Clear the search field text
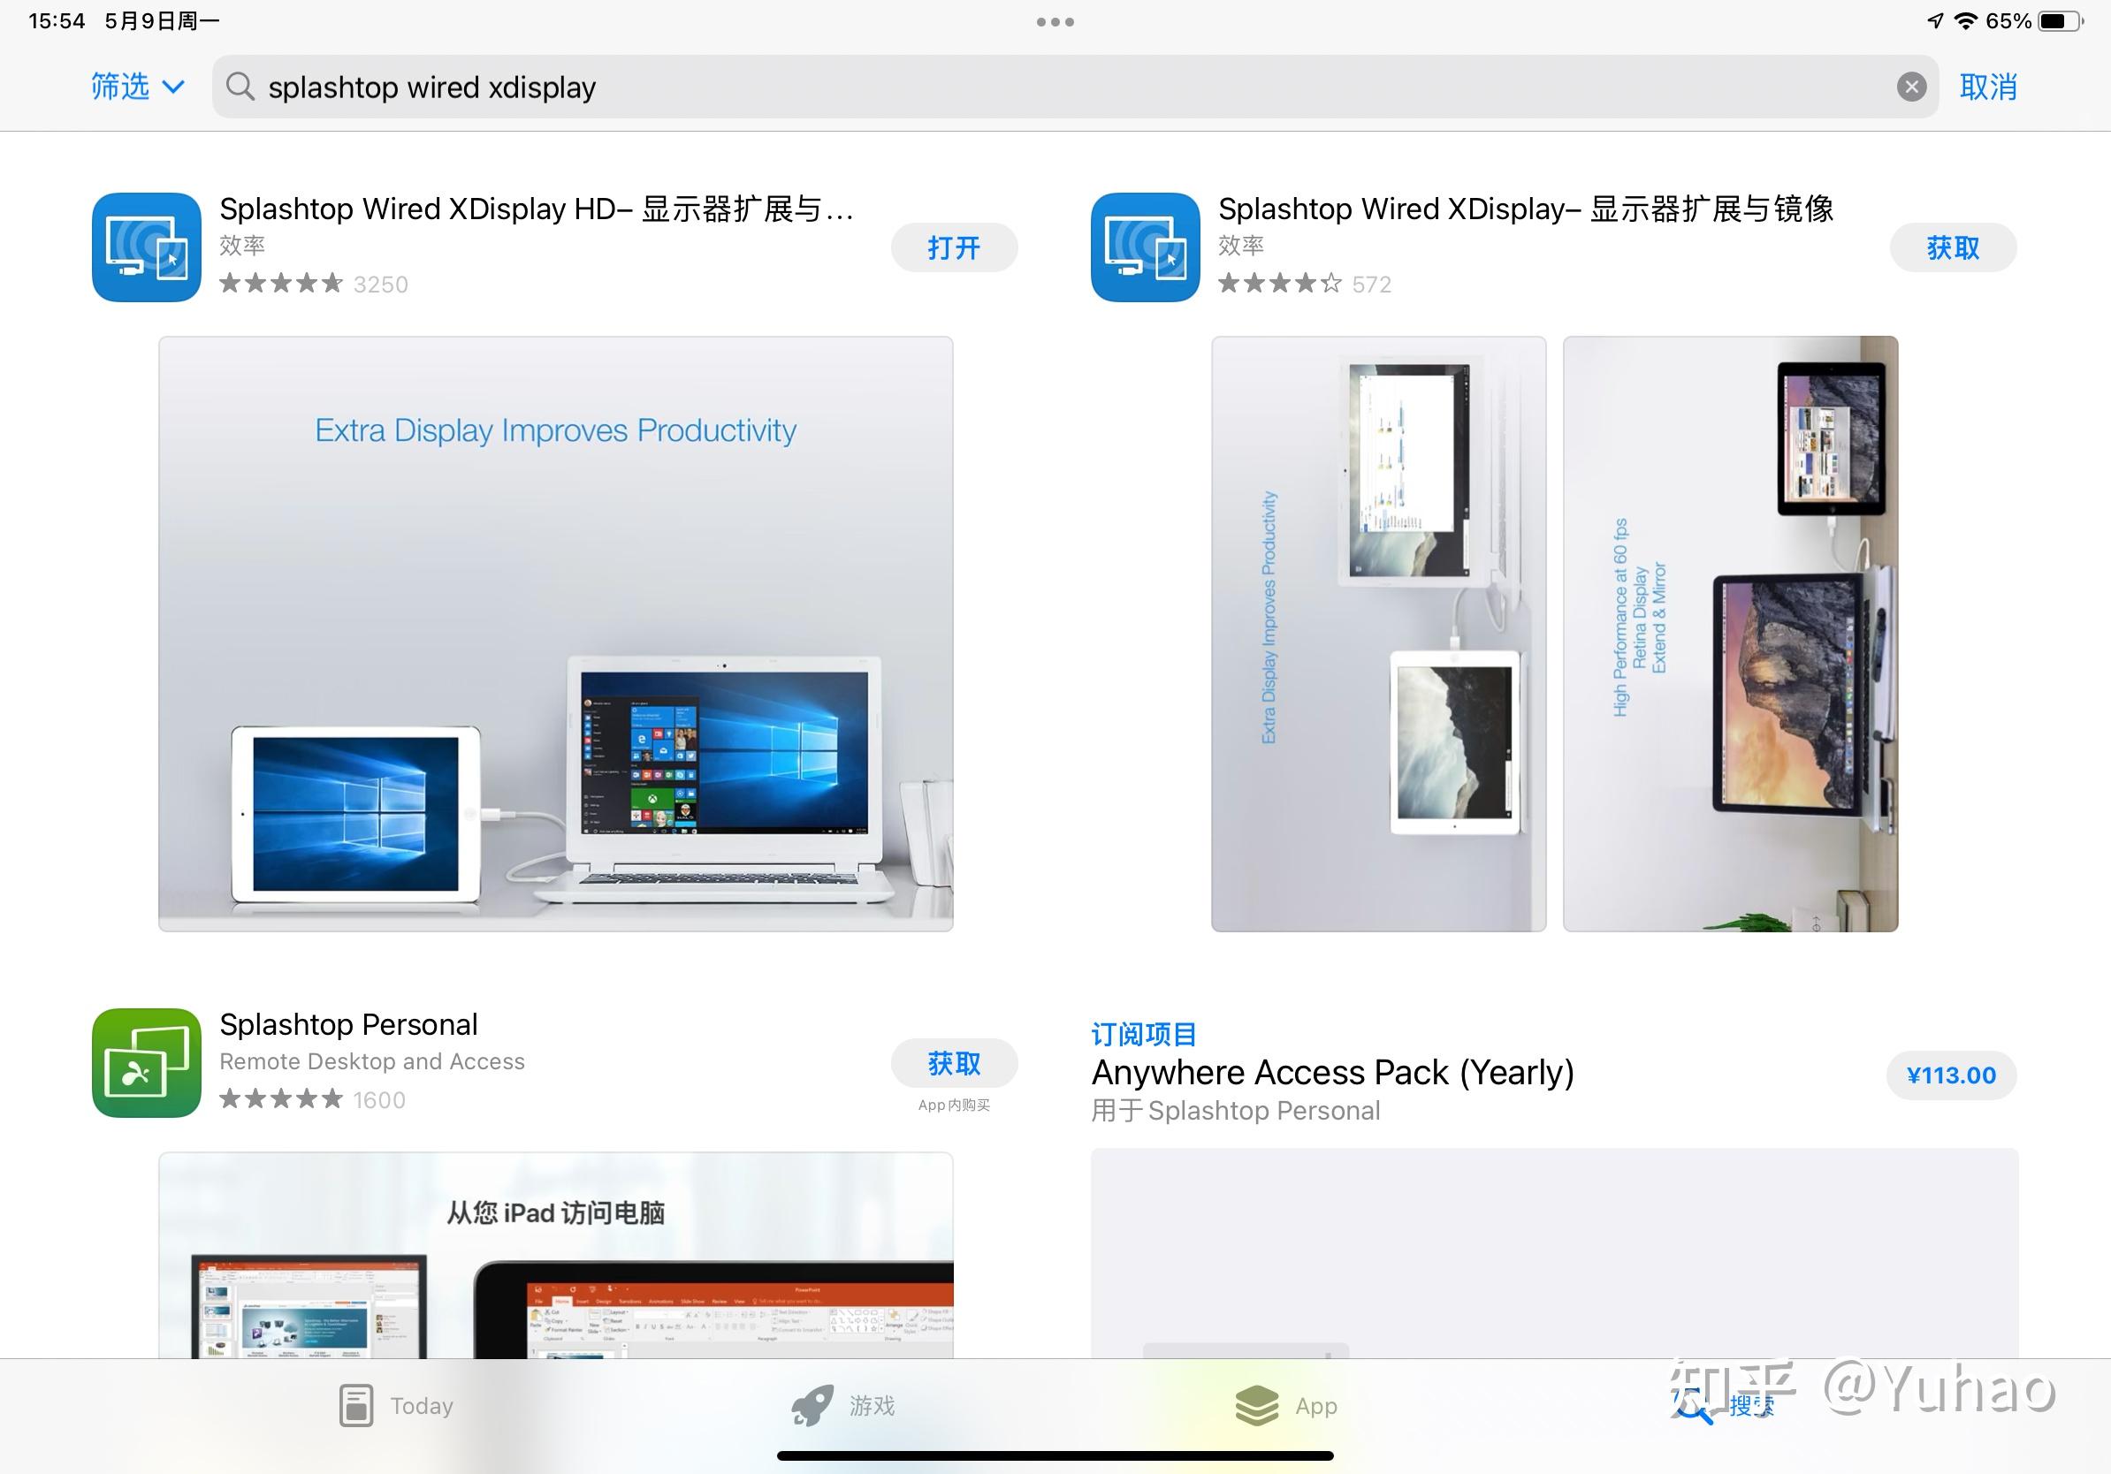 click(x=1911, y=87)
